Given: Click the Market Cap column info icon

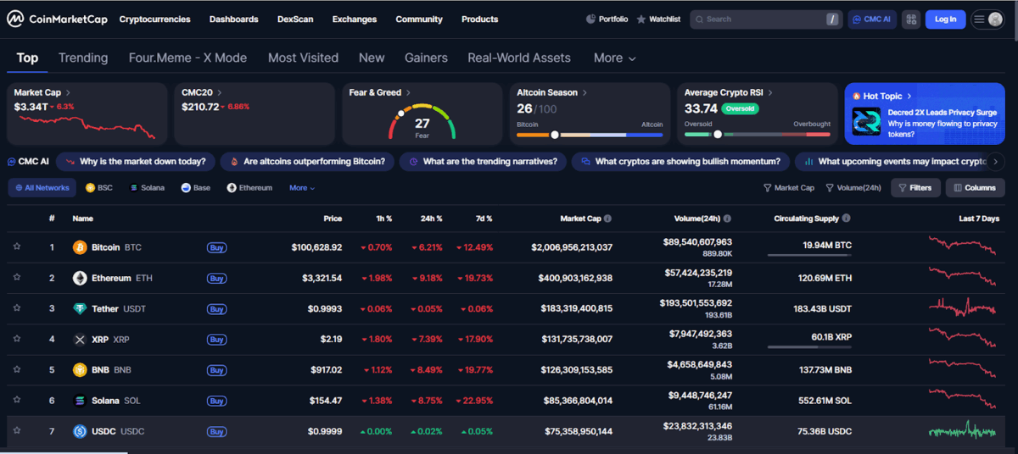Looking at the screenshot, I should point(607,219).
